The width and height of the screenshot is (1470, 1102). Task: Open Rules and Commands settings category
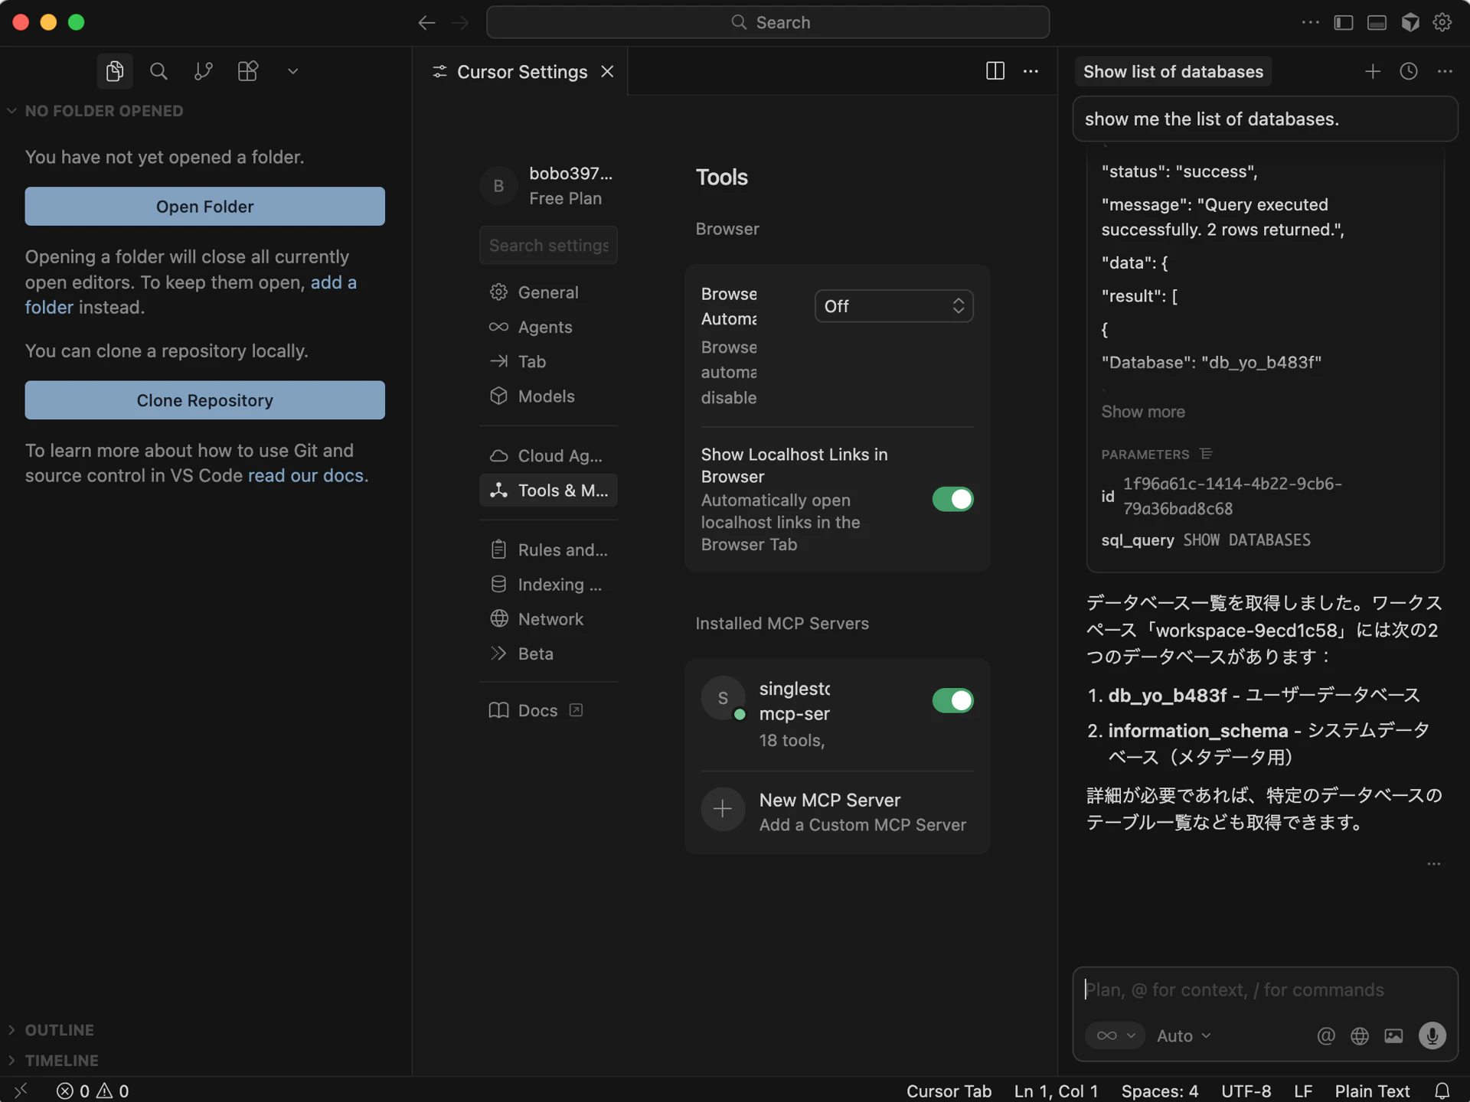point(548,549)
